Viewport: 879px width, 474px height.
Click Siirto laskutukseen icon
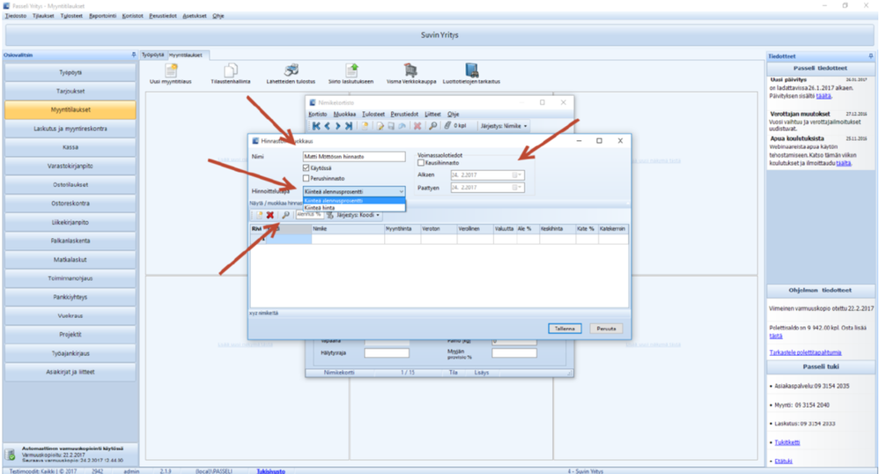(x=351, y=70)
